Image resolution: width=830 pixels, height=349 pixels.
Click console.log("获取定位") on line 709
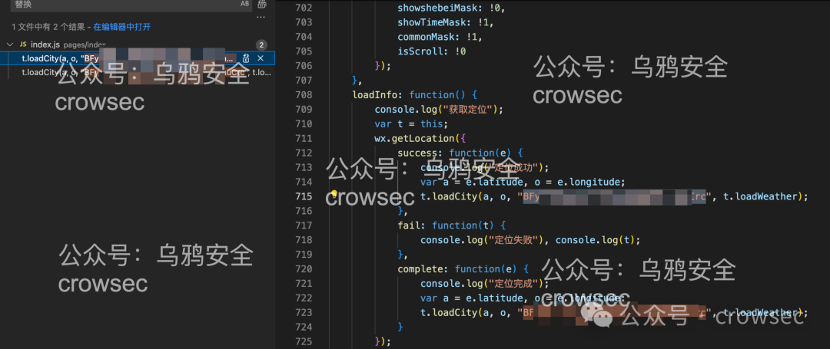[x=436, y=109]
